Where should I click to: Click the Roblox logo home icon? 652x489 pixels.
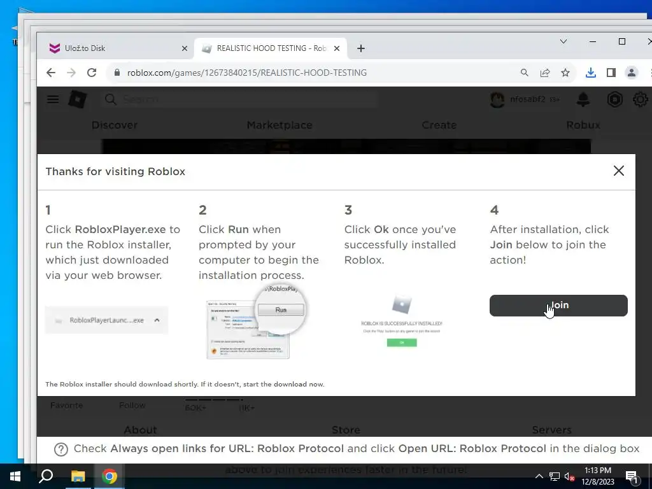[x=77, y=99]
